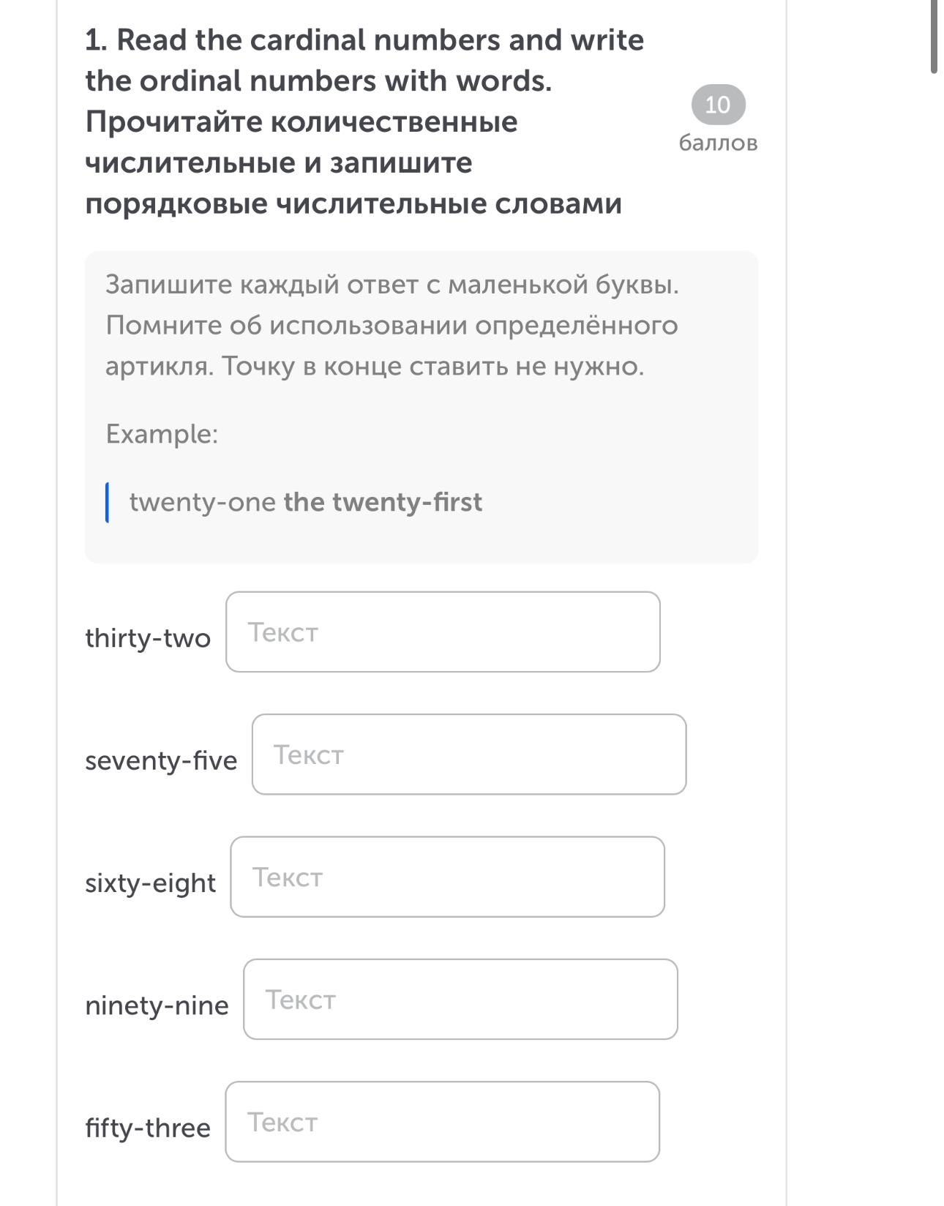
Task: Click the баллов label under the badge
Action: 718,143
